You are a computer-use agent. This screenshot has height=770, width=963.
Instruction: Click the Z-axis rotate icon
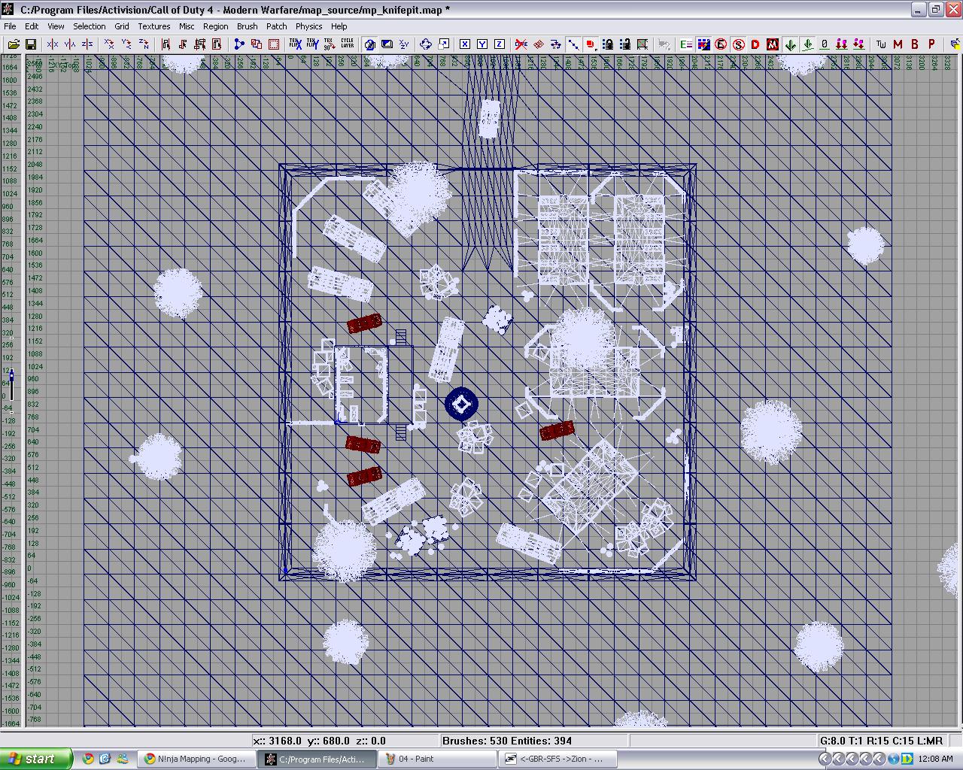tap(144, 44)
